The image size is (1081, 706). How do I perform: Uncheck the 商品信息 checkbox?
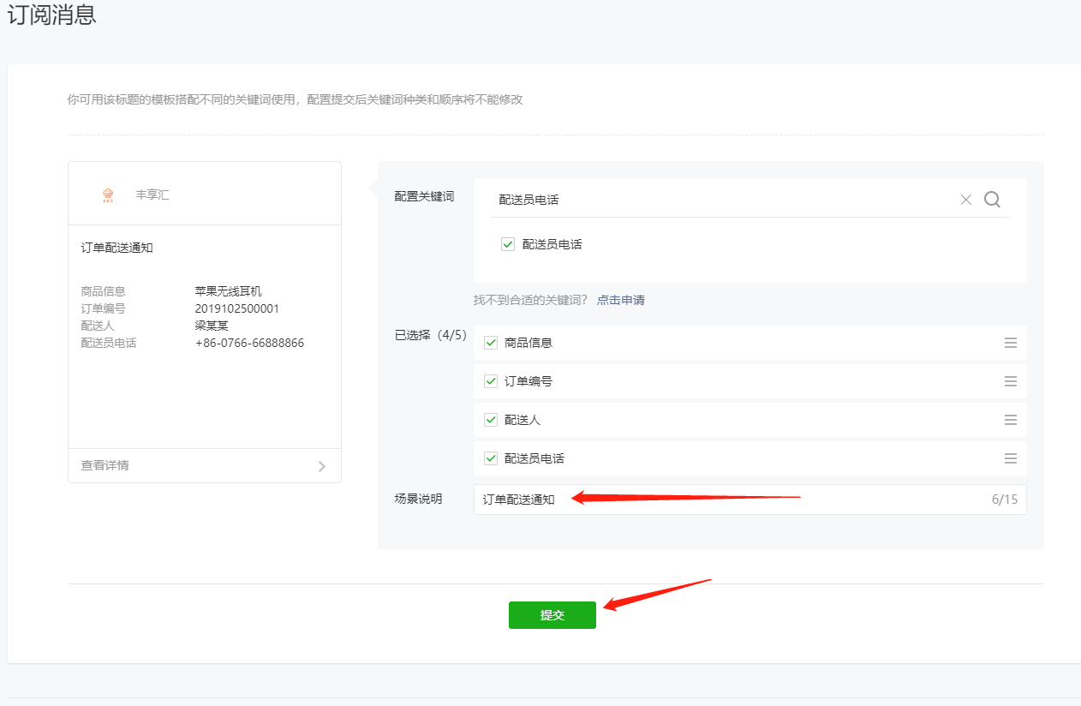491,343
